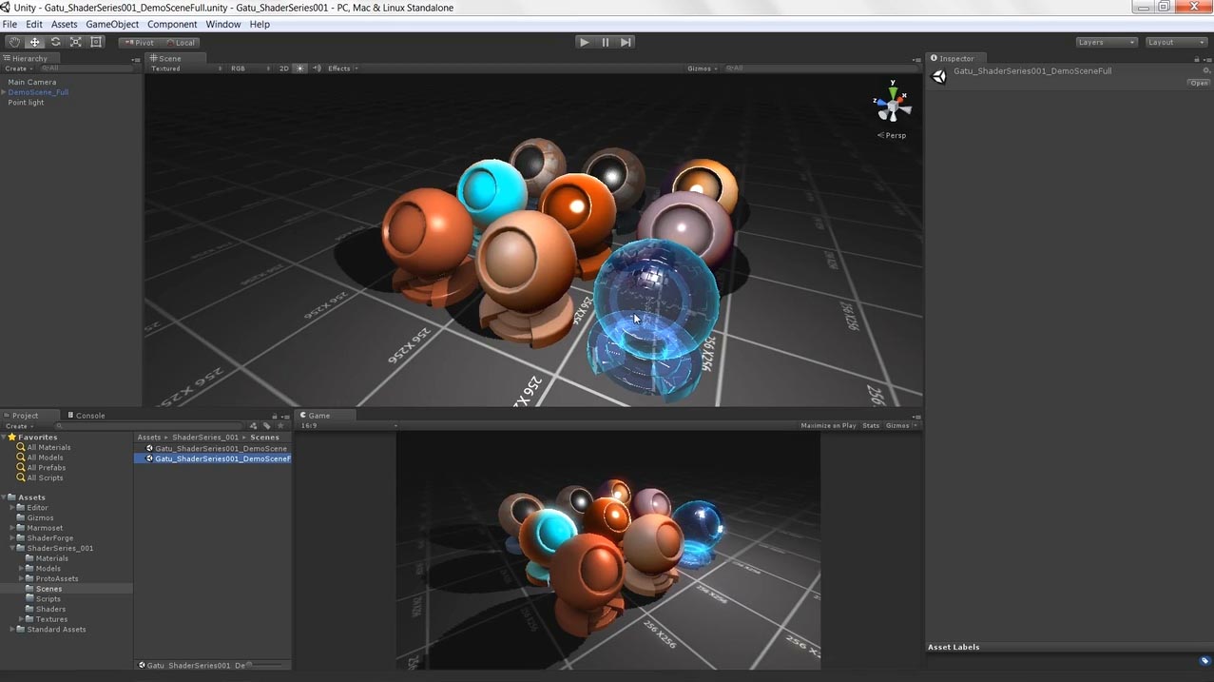Collapse the ShaderSeries_001 folder
This screenshot has width=1214, height=682.
tap(12, 549)
